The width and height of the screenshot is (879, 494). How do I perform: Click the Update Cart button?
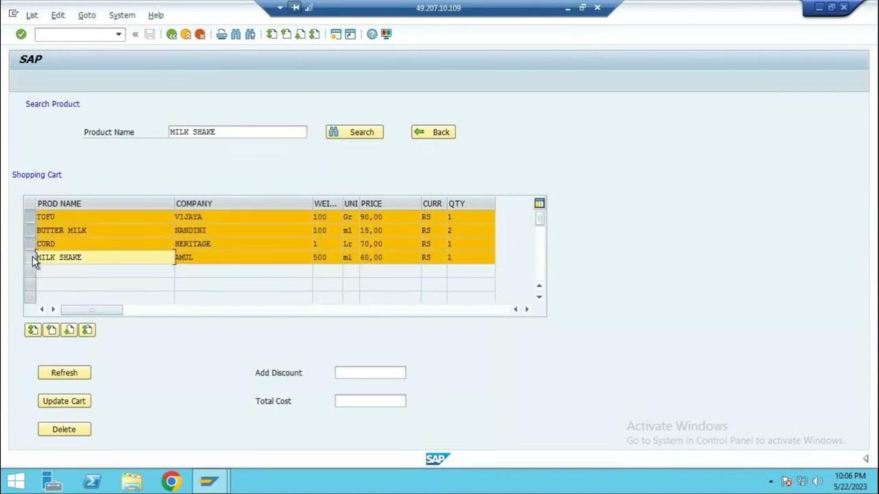(65, 401)
